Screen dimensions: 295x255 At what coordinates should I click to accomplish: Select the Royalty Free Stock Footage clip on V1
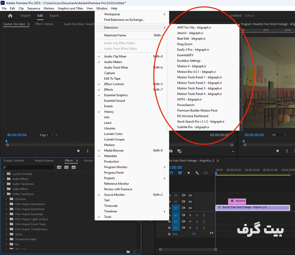click(x=253, y=208)
